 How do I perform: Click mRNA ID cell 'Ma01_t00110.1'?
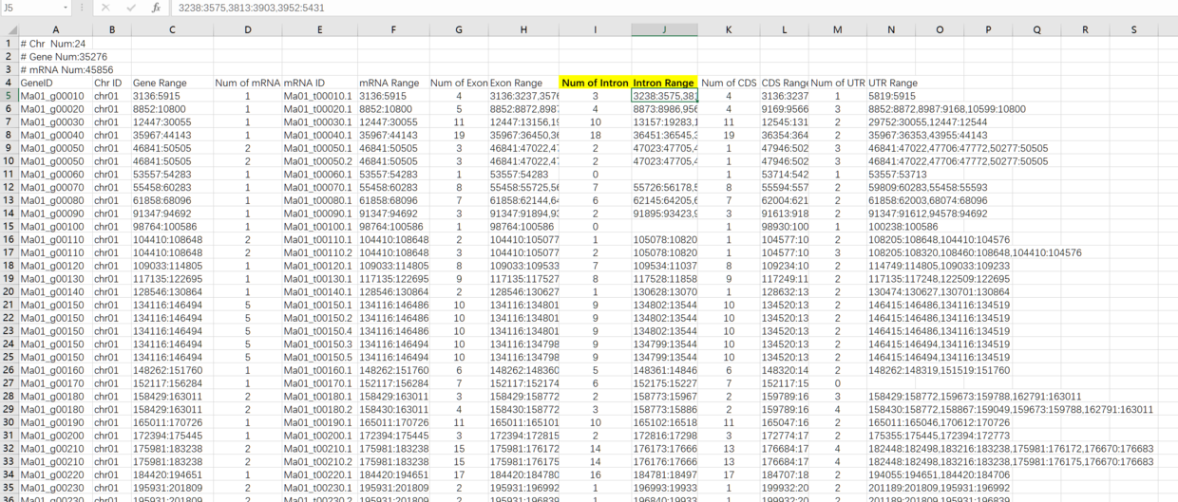[319, 240]
